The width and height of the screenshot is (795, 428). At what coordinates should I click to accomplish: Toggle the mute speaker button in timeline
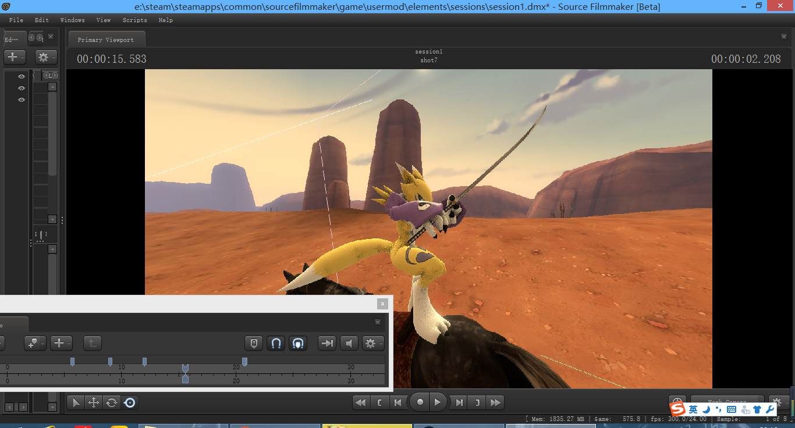349,343
